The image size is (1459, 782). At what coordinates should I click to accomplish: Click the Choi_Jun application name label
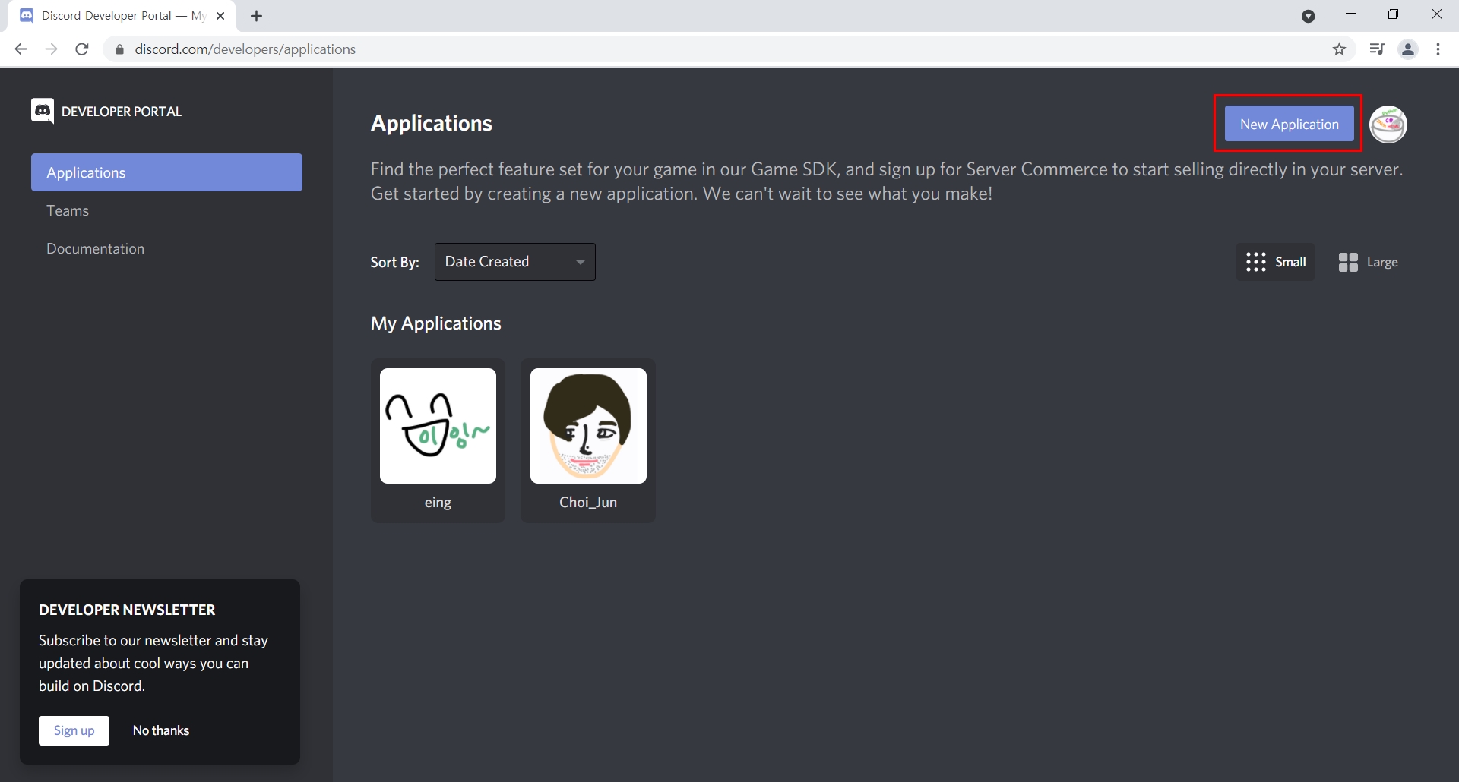[x=588, y=503]
